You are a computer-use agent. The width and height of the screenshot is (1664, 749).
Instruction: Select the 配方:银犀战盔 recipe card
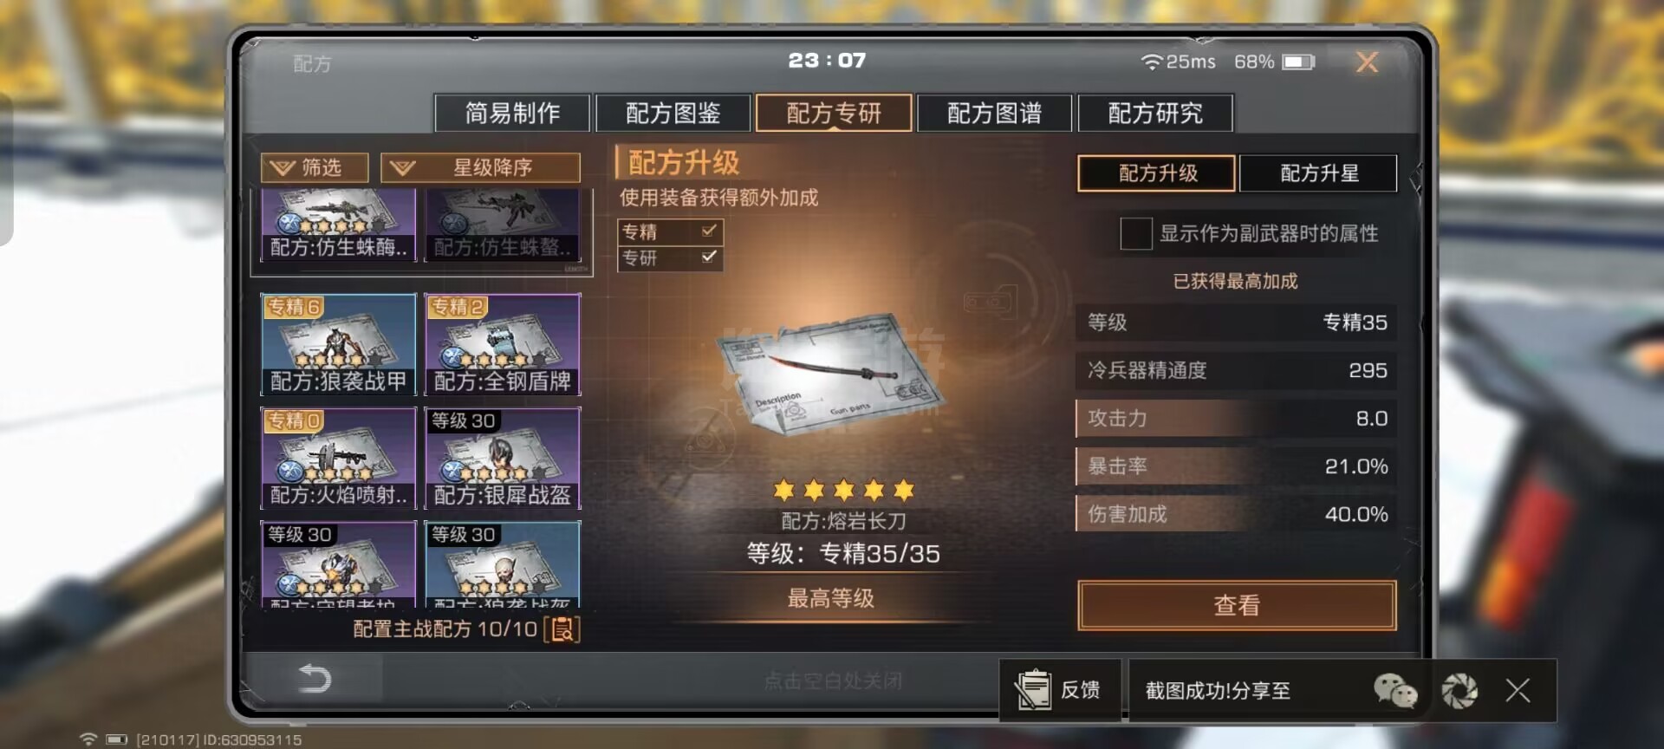coord(502,458)
